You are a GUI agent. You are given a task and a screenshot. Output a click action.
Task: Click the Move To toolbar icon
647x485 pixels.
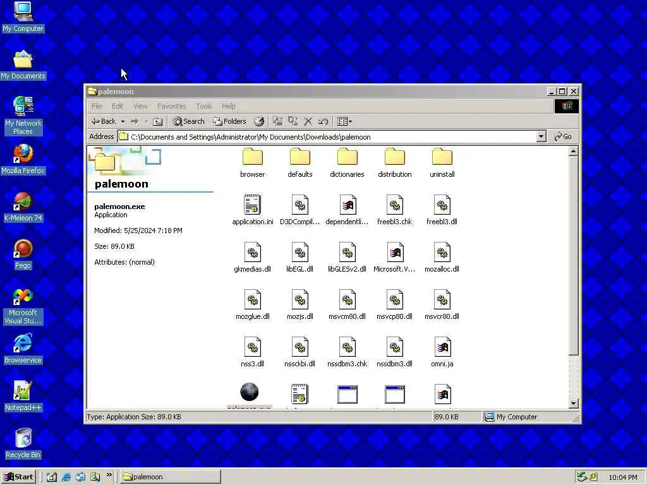click(278, 121)
